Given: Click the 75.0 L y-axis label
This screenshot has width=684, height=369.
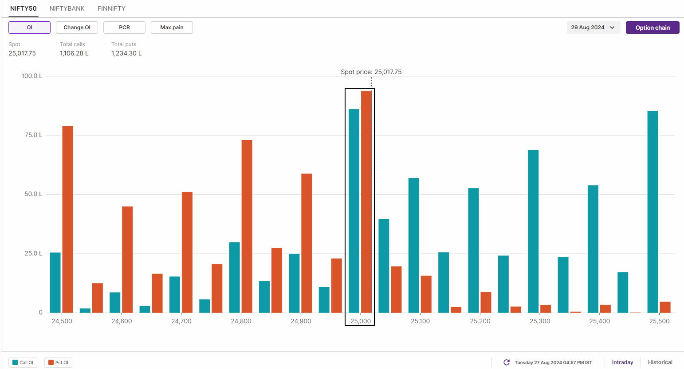Looking at the screenshot, I should click(34, 135).
